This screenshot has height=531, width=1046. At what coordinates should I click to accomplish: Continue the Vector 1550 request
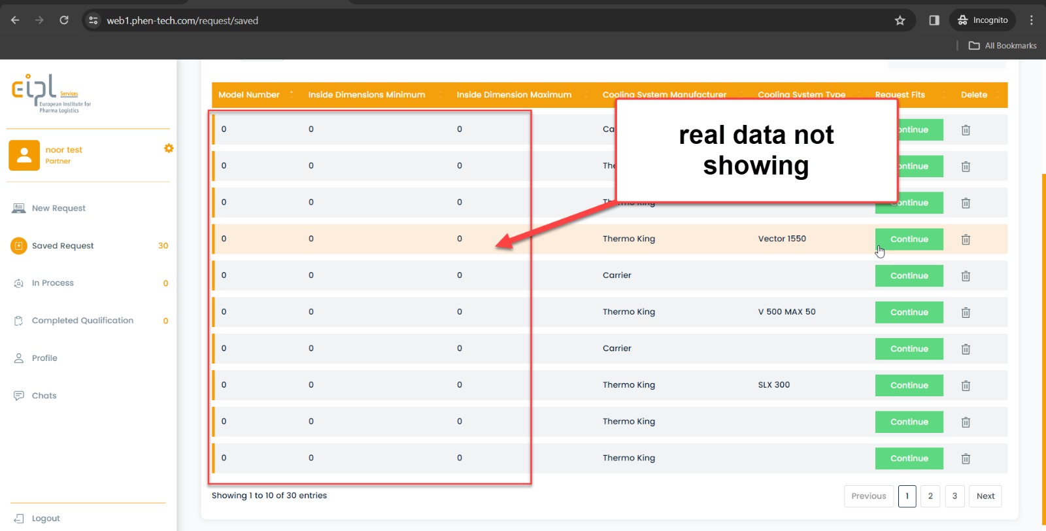tap(909, 239)
